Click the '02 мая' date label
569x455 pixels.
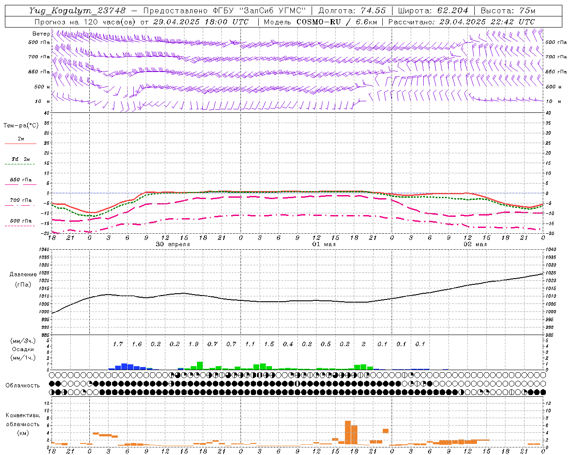coord(475,244)
